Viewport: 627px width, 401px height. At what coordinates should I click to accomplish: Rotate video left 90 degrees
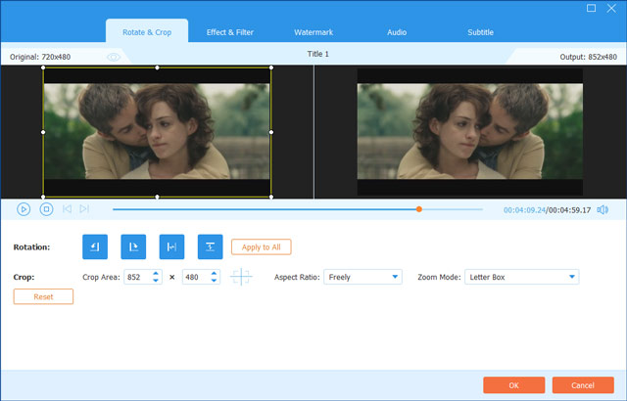95,246
